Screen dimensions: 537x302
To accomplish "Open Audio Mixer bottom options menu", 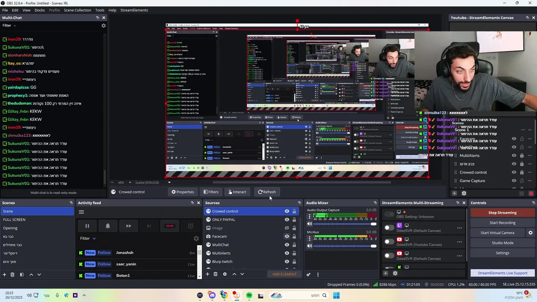I will pyautogui.click(x=318, y=274).
